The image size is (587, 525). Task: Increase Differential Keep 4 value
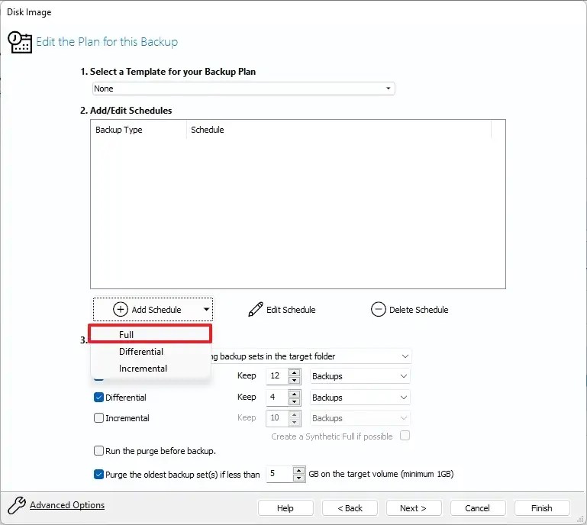[x=295, y=394]
